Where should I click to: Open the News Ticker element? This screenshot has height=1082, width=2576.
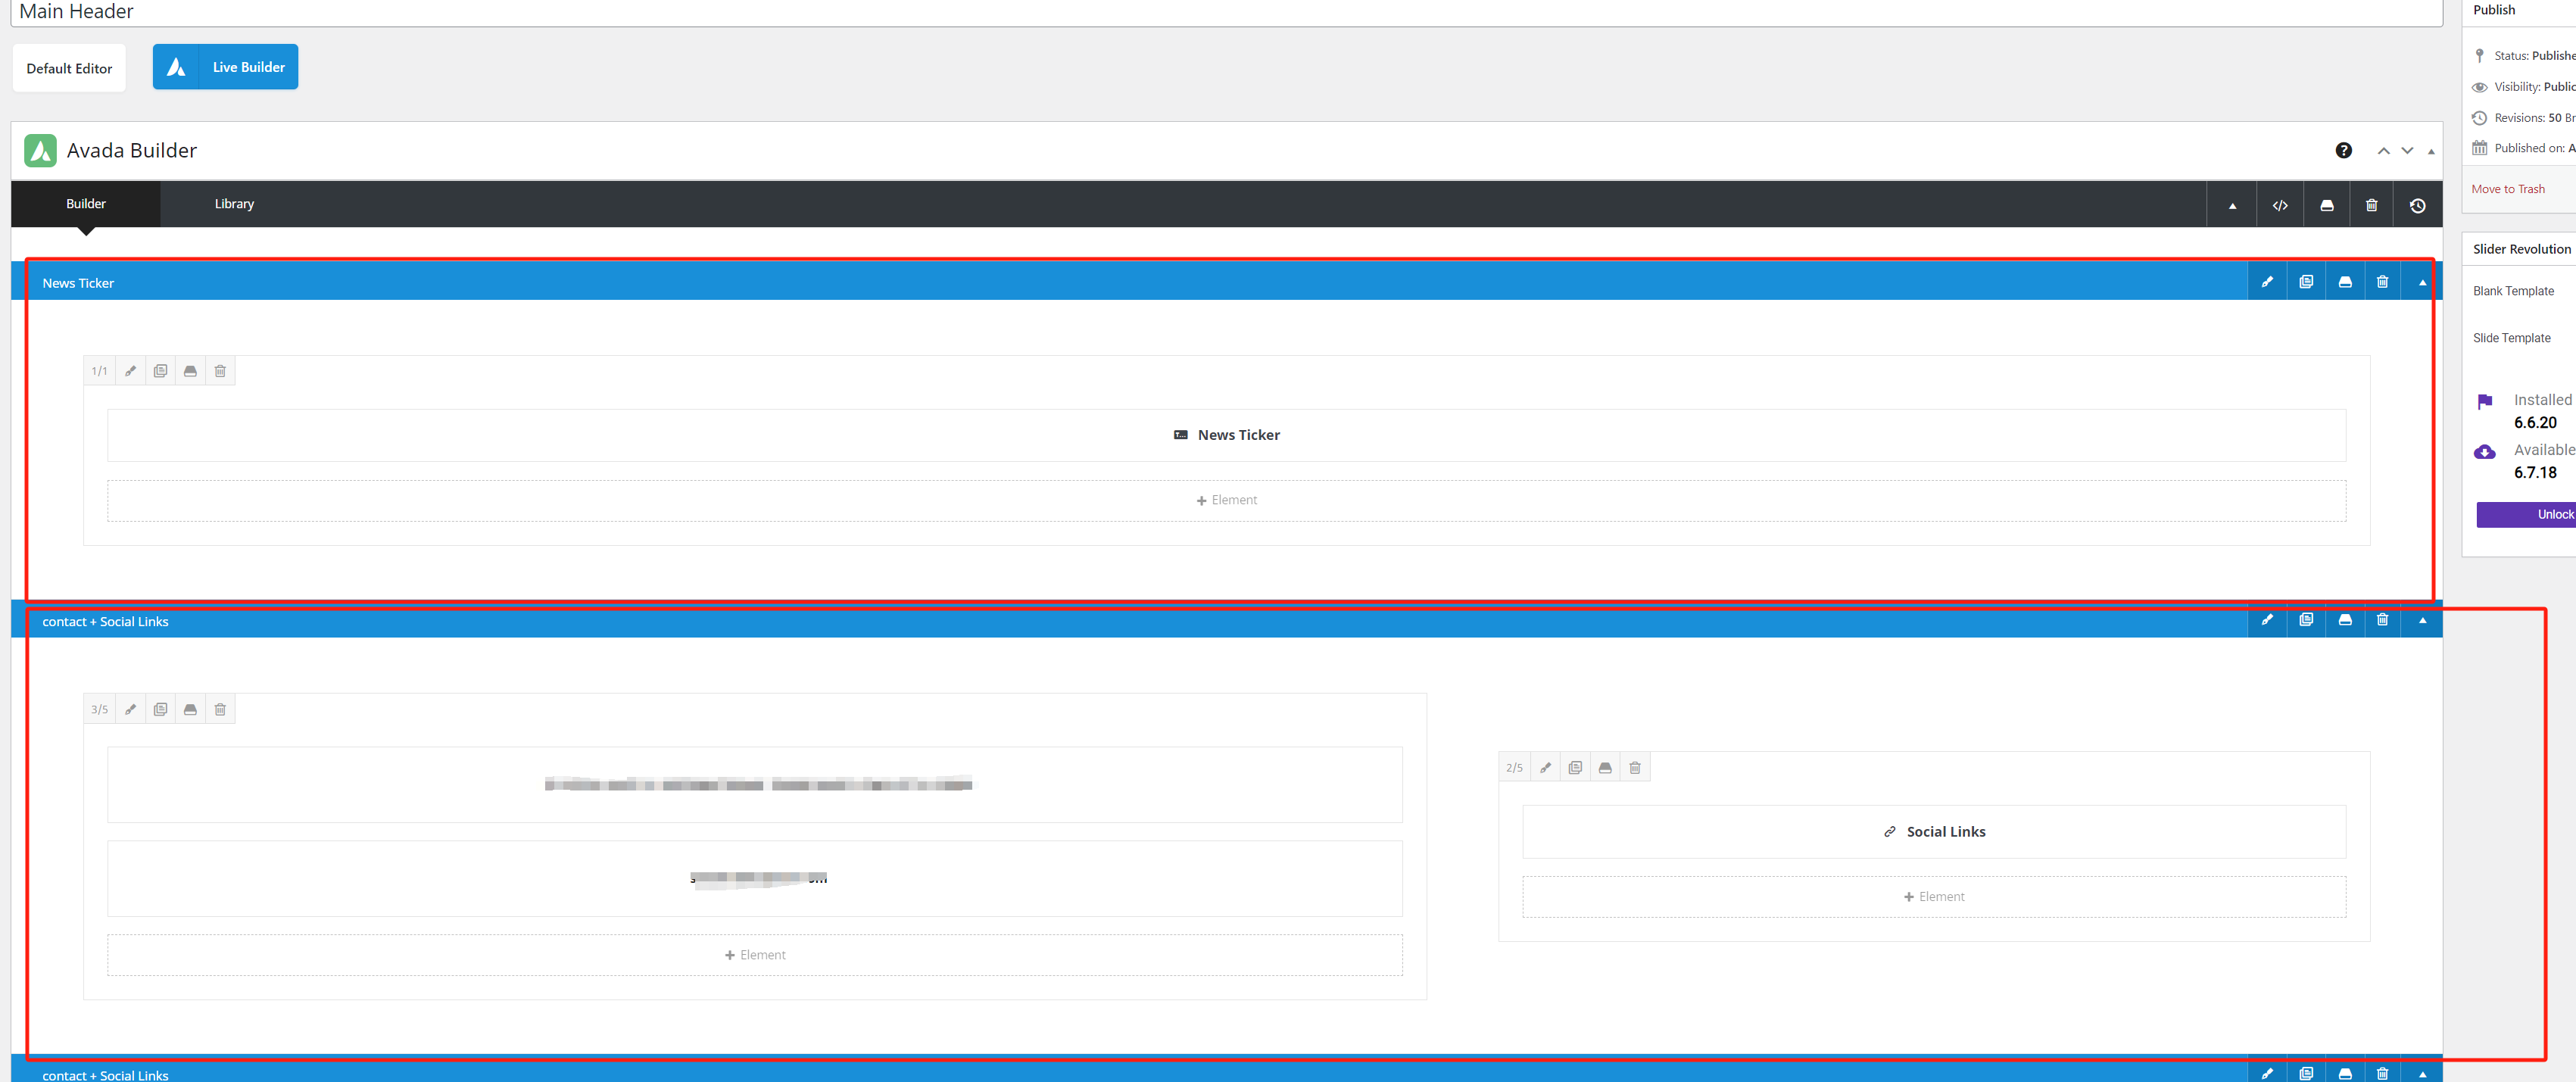click(1226, 435)
